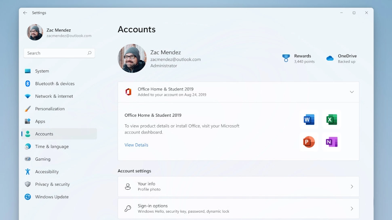The image size is (392, 220).
Task: Click the Time & language globe icon
Action: pyautogui.click(x=28, y=147)
